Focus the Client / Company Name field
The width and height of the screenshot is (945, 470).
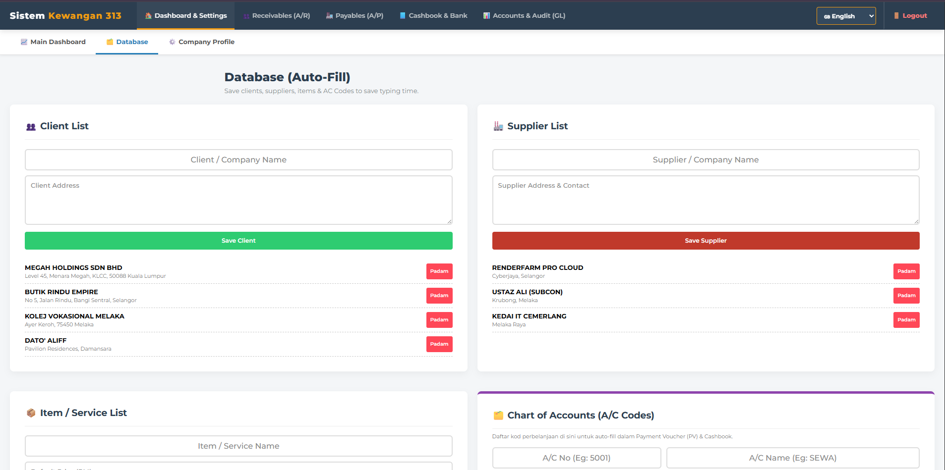pos(238,159)
